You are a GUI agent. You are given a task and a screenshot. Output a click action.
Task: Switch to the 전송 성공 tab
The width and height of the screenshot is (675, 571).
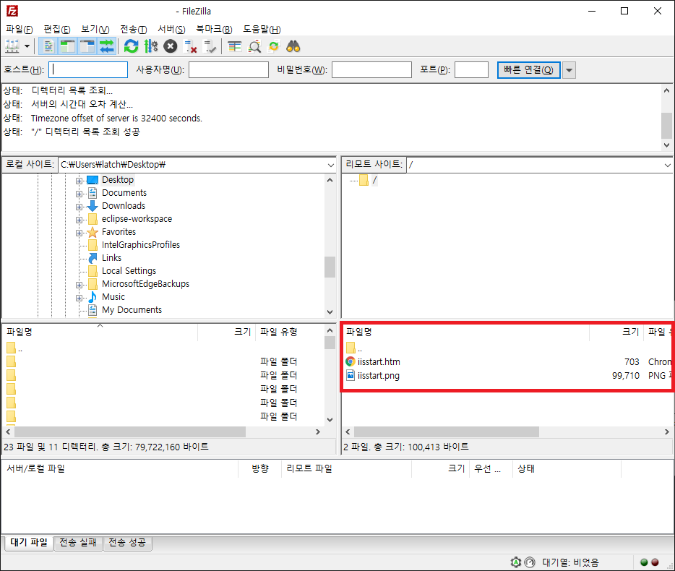127,543
